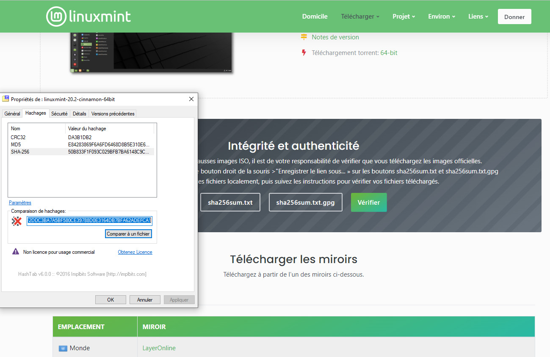Click the red torrent bolt icon
Image resolution: width=550 pixels, height=357 pixels.
pos(304,53)
